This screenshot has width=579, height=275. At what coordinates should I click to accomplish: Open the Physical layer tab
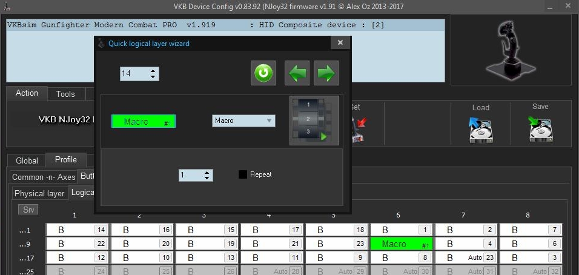point(39,193)
